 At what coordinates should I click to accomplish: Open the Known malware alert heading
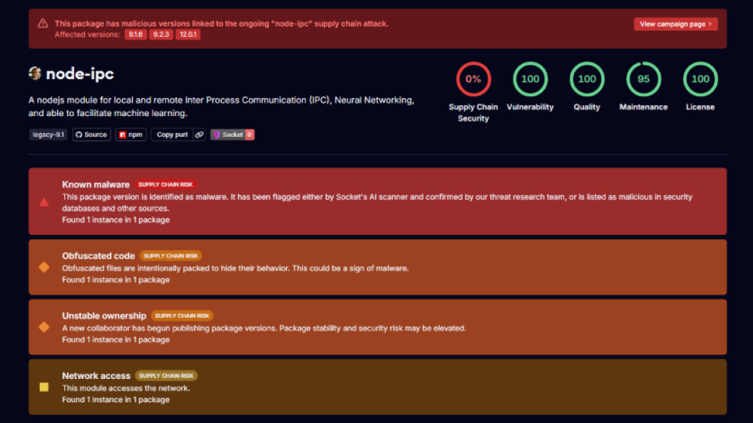click(x=96, y=184)
